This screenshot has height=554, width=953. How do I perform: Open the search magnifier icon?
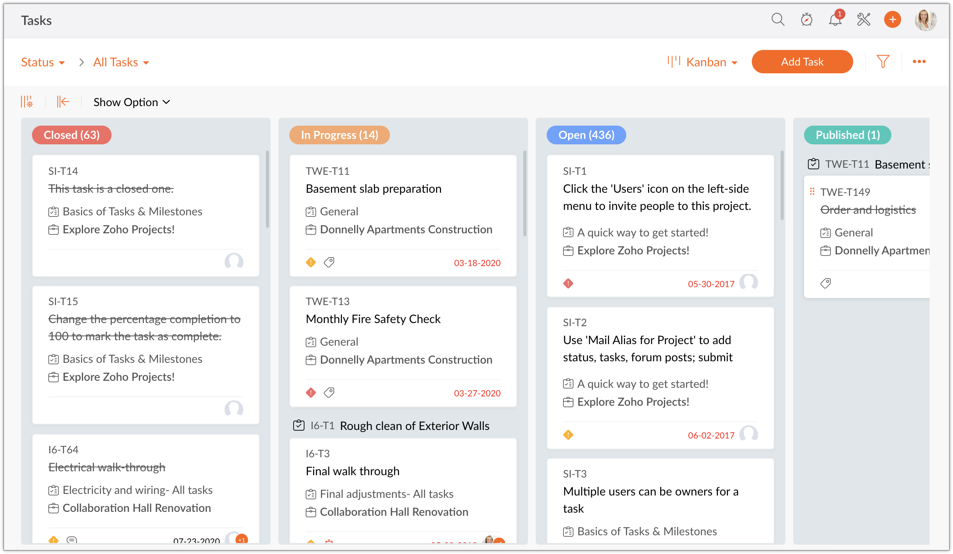[778, 20]
